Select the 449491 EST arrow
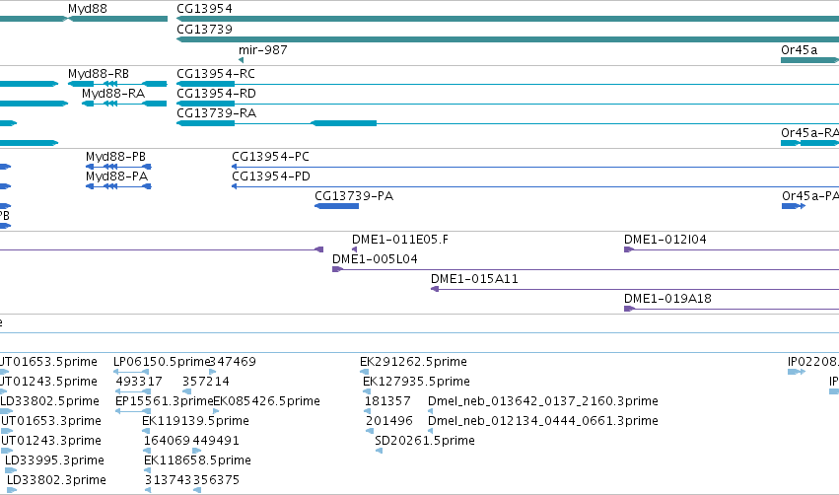Viewport: 839px width, 495px height. [x=197, y=451]
